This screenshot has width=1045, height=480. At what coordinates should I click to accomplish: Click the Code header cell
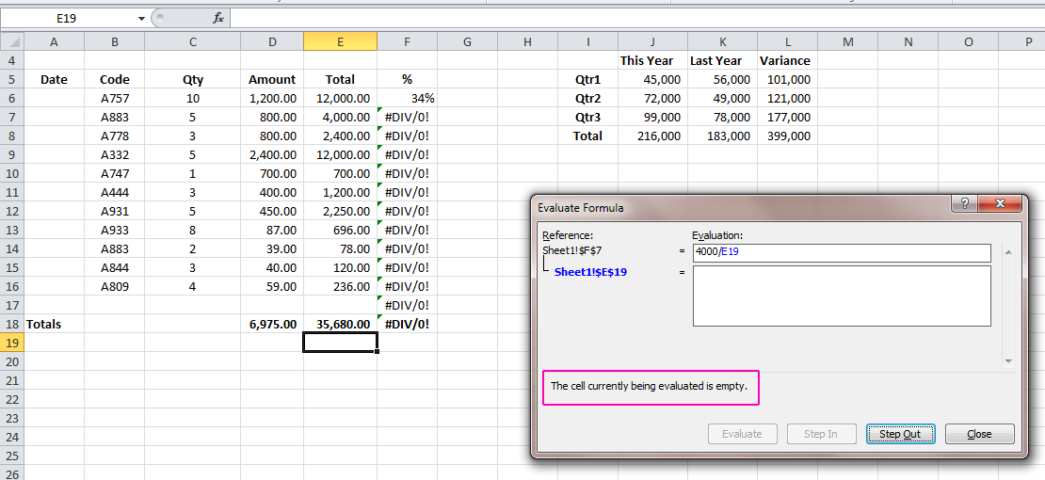click(x=115, y=79)
